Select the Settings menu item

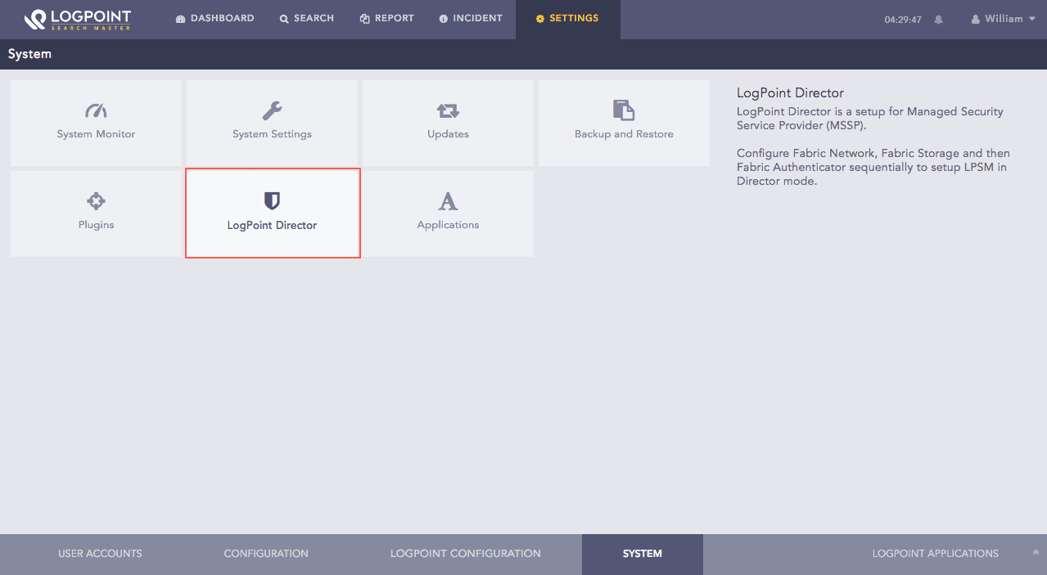[567, 18]
